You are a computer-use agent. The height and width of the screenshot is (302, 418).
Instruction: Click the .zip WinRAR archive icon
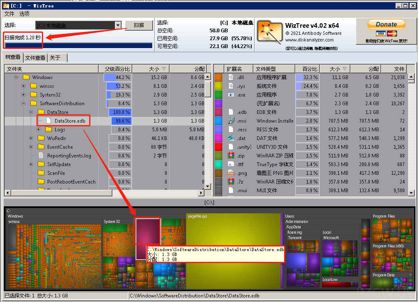[231, 155]
